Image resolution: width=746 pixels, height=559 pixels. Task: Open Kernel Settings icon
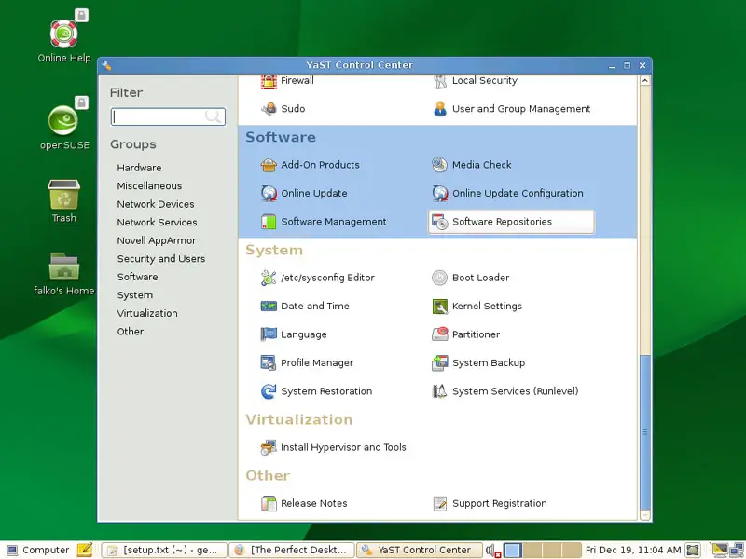tap(439, 307)
